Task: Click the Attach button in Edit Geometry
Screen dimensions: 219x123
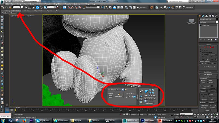Action: pyautogui.click(x=203, y=91)
